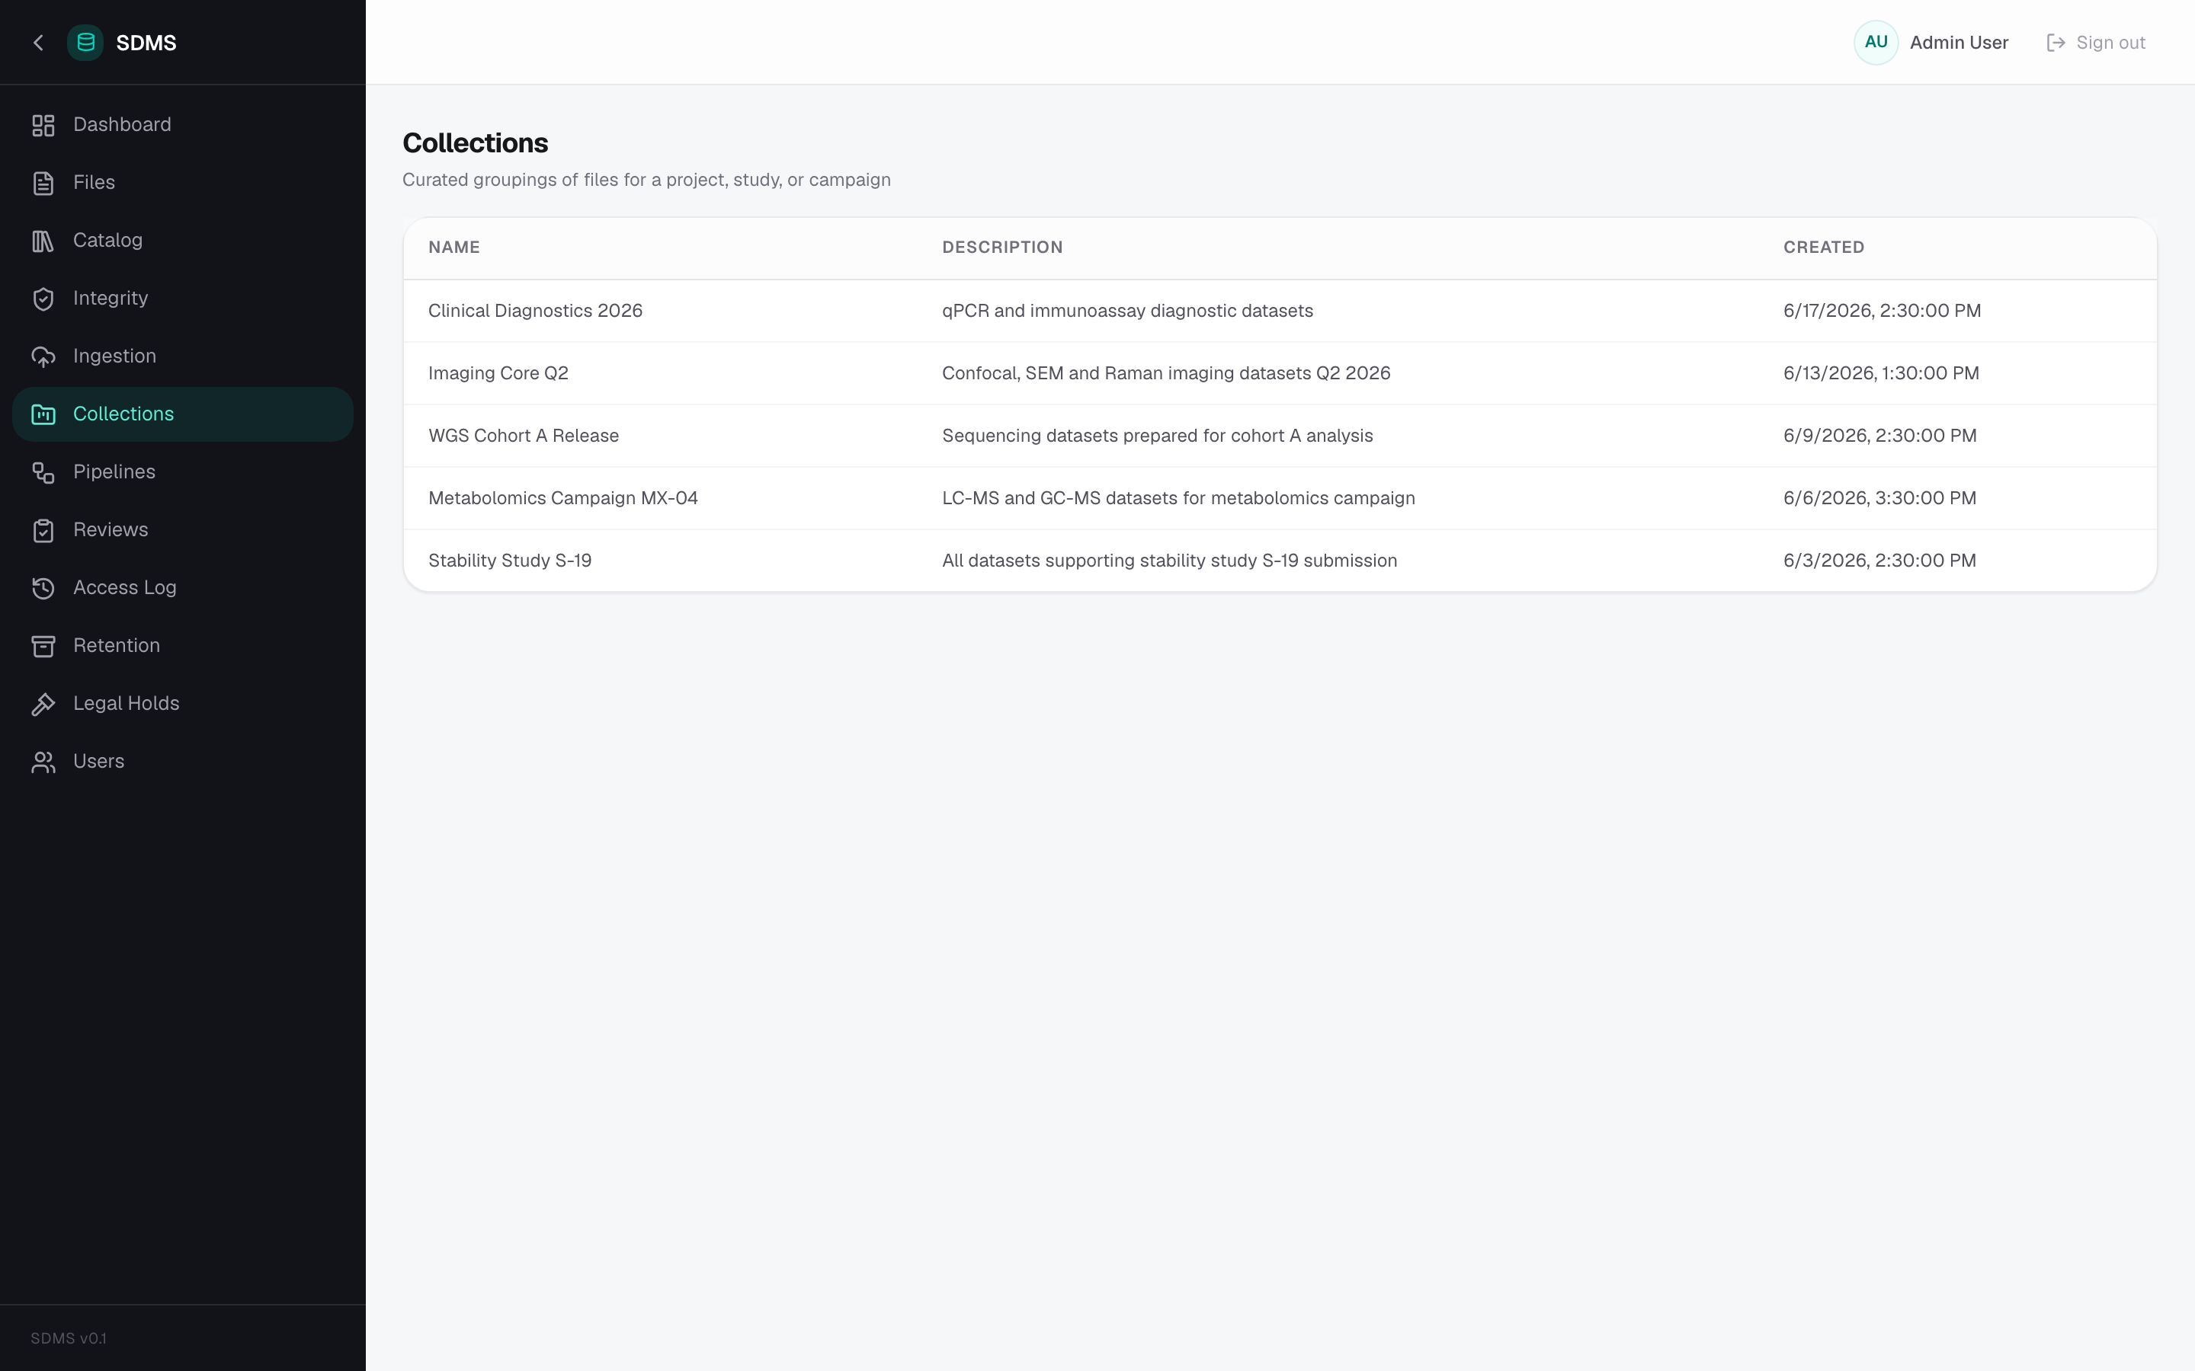This screenshot has width=2195, height=1371.
Task: Click the Pipelines workflow icon
Action: pos(43,472)
